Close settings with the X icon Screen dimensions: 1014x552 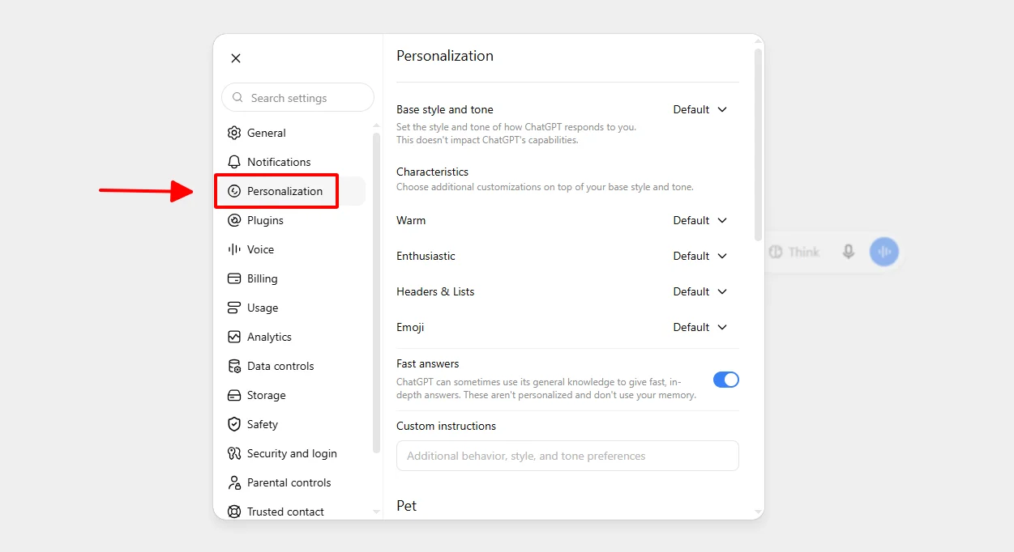236,58
